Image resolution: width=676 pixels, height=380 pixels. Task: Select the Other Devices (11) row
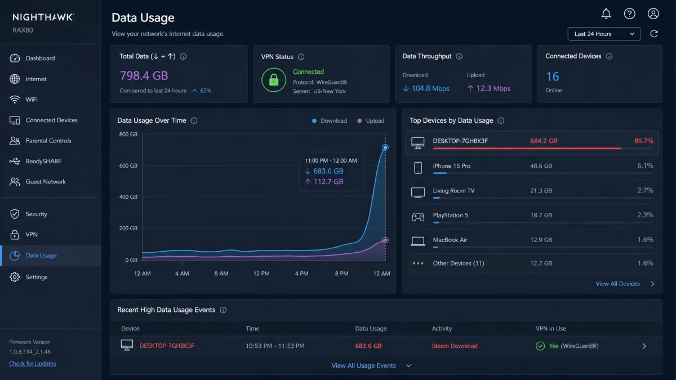(x=532, y=263)
